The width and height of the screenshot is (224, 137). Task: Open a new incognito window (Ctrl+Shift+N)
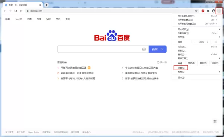pos(197,24)
